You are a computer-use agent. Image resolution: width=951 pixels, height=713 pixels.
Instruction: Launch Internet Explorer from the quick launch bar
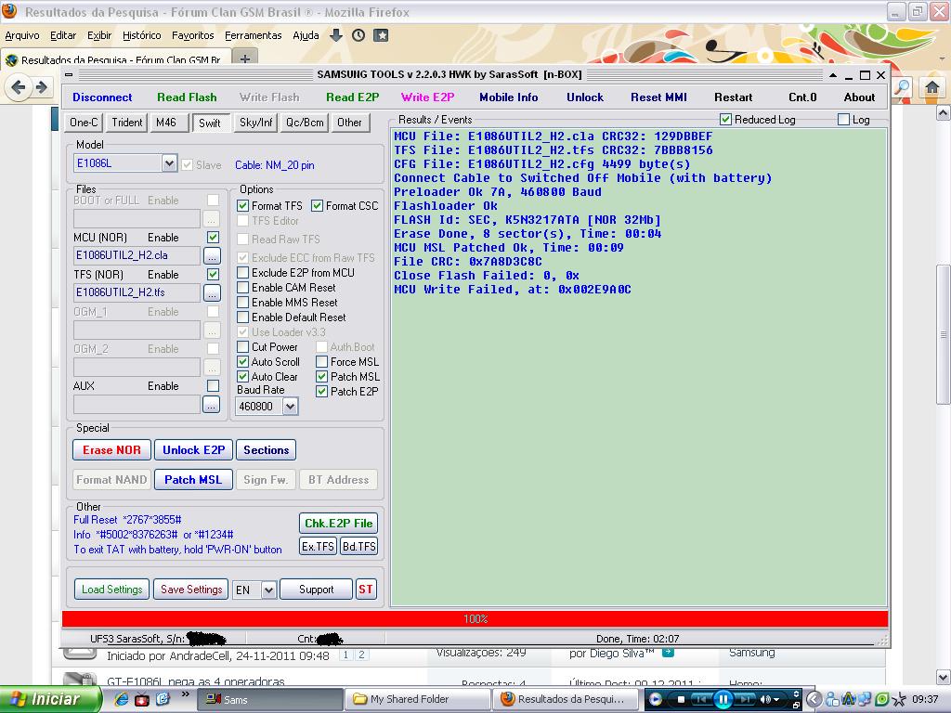tap(122, 699)
